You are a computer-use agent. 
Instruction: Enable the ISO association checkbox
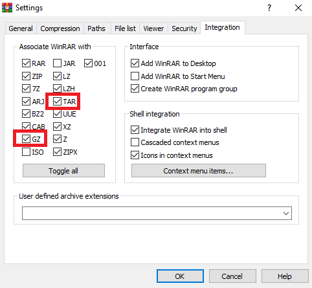coord(26,152)
